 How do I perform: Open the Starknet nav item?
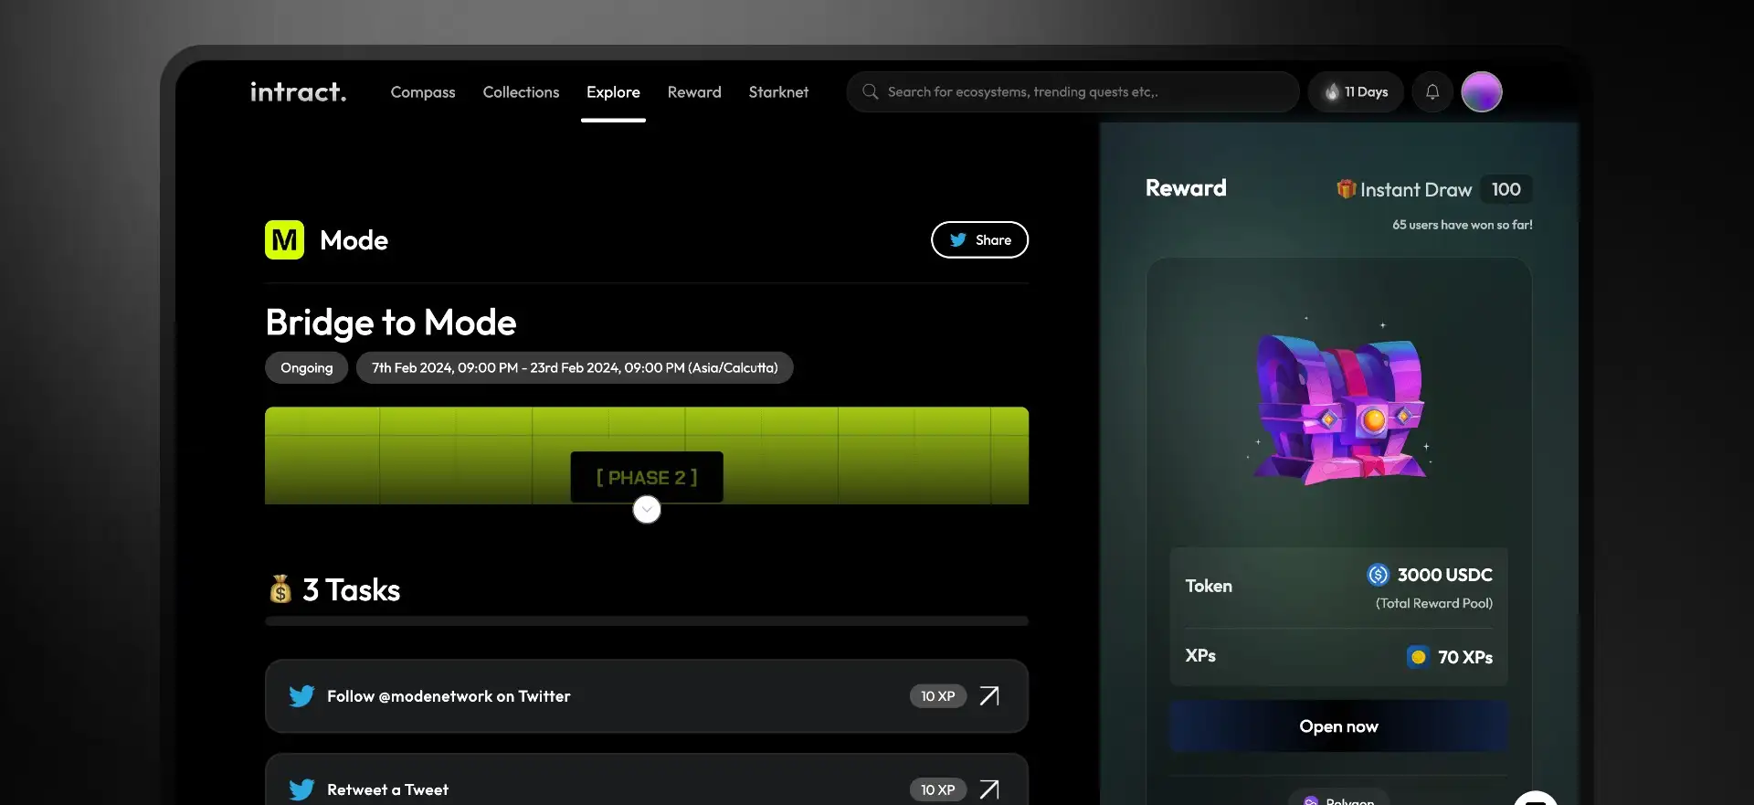click(x=778, y=92)
